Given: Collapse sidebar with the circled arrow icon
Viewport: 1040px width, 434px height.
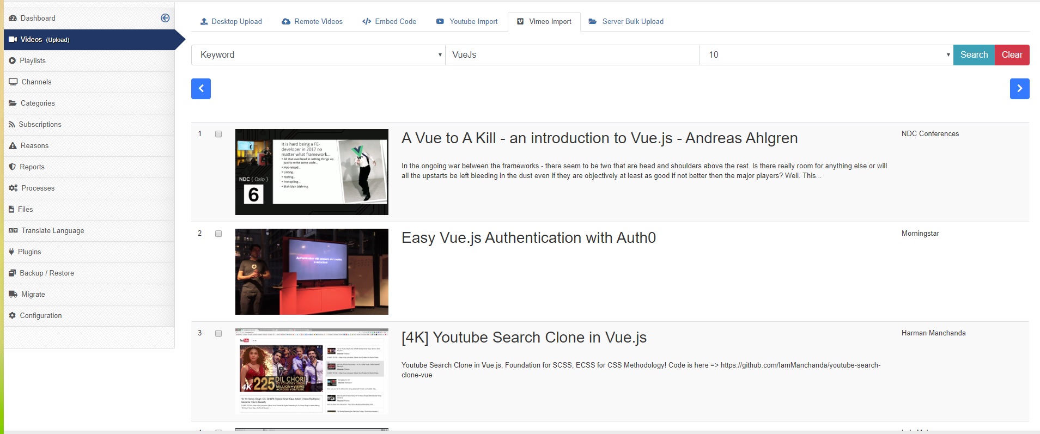Looking at the screenshot, I should [x=165, y=18].
